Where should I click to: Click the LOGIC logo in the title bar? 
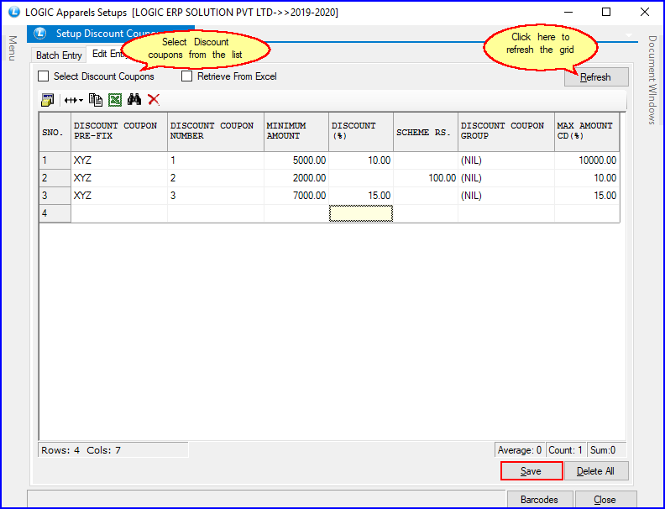pos(14,12)
